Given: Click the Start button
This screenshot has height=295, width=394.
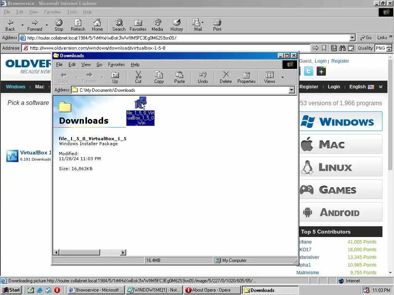Looking at the screenshot, I should (x=11, y=290).
